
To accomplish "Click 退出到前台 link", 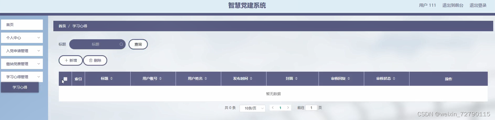I will coord(453,5).
